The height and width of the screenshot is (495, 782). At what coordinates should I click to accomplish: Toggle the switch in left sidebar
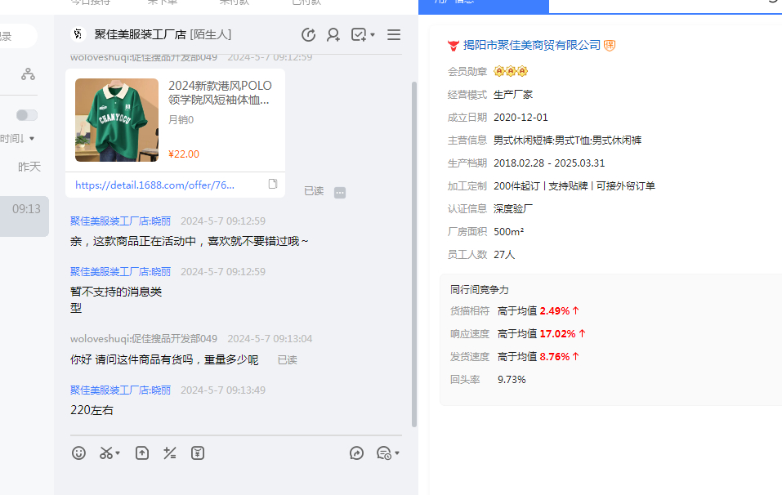pos(27,115)
